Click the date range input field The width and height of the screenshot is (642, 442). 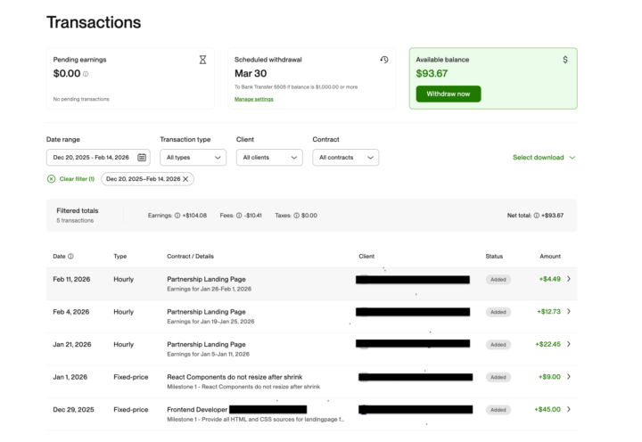[x=91, y=158]
